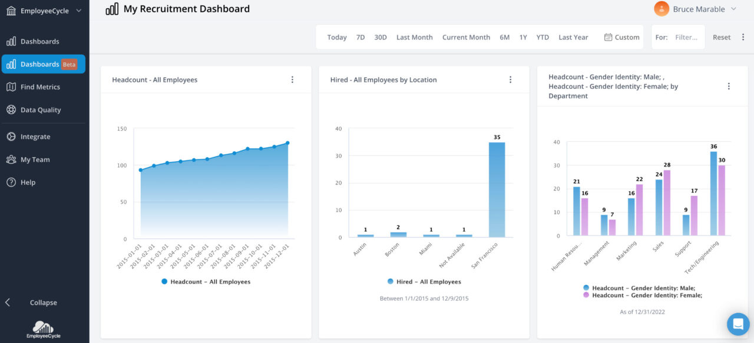Open the Bruce Marable account dropdown
This screenshot has height=343, width=754.
[x=701, y=9]
